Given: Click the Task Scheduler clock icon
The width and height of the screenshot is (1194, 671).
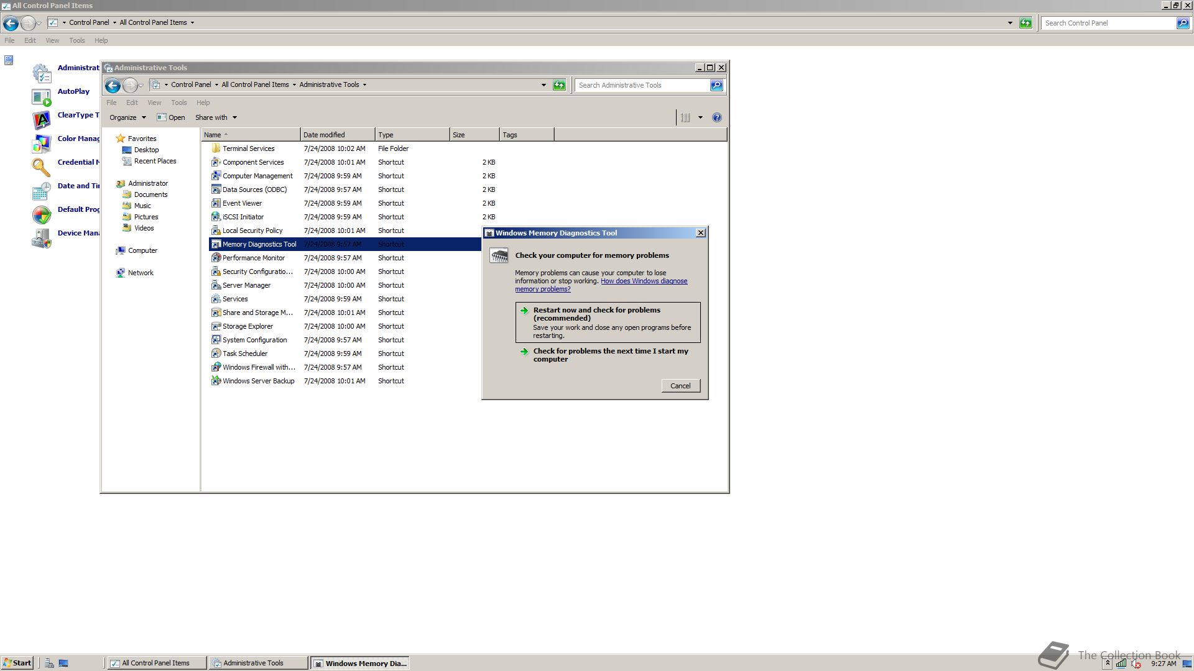Looking at the screenshot, I should point(216,354).
